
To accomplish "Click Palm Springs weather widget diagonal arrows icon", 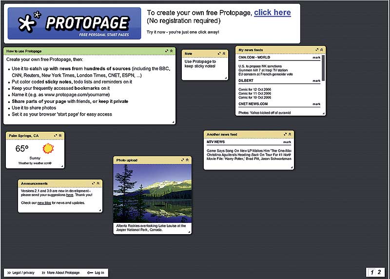I will [56, 136].
